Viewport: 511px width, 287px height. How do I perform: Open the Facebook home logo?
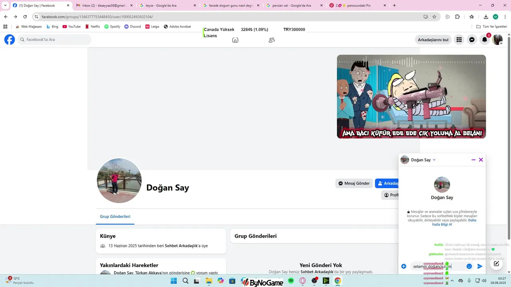click(10, 39)
